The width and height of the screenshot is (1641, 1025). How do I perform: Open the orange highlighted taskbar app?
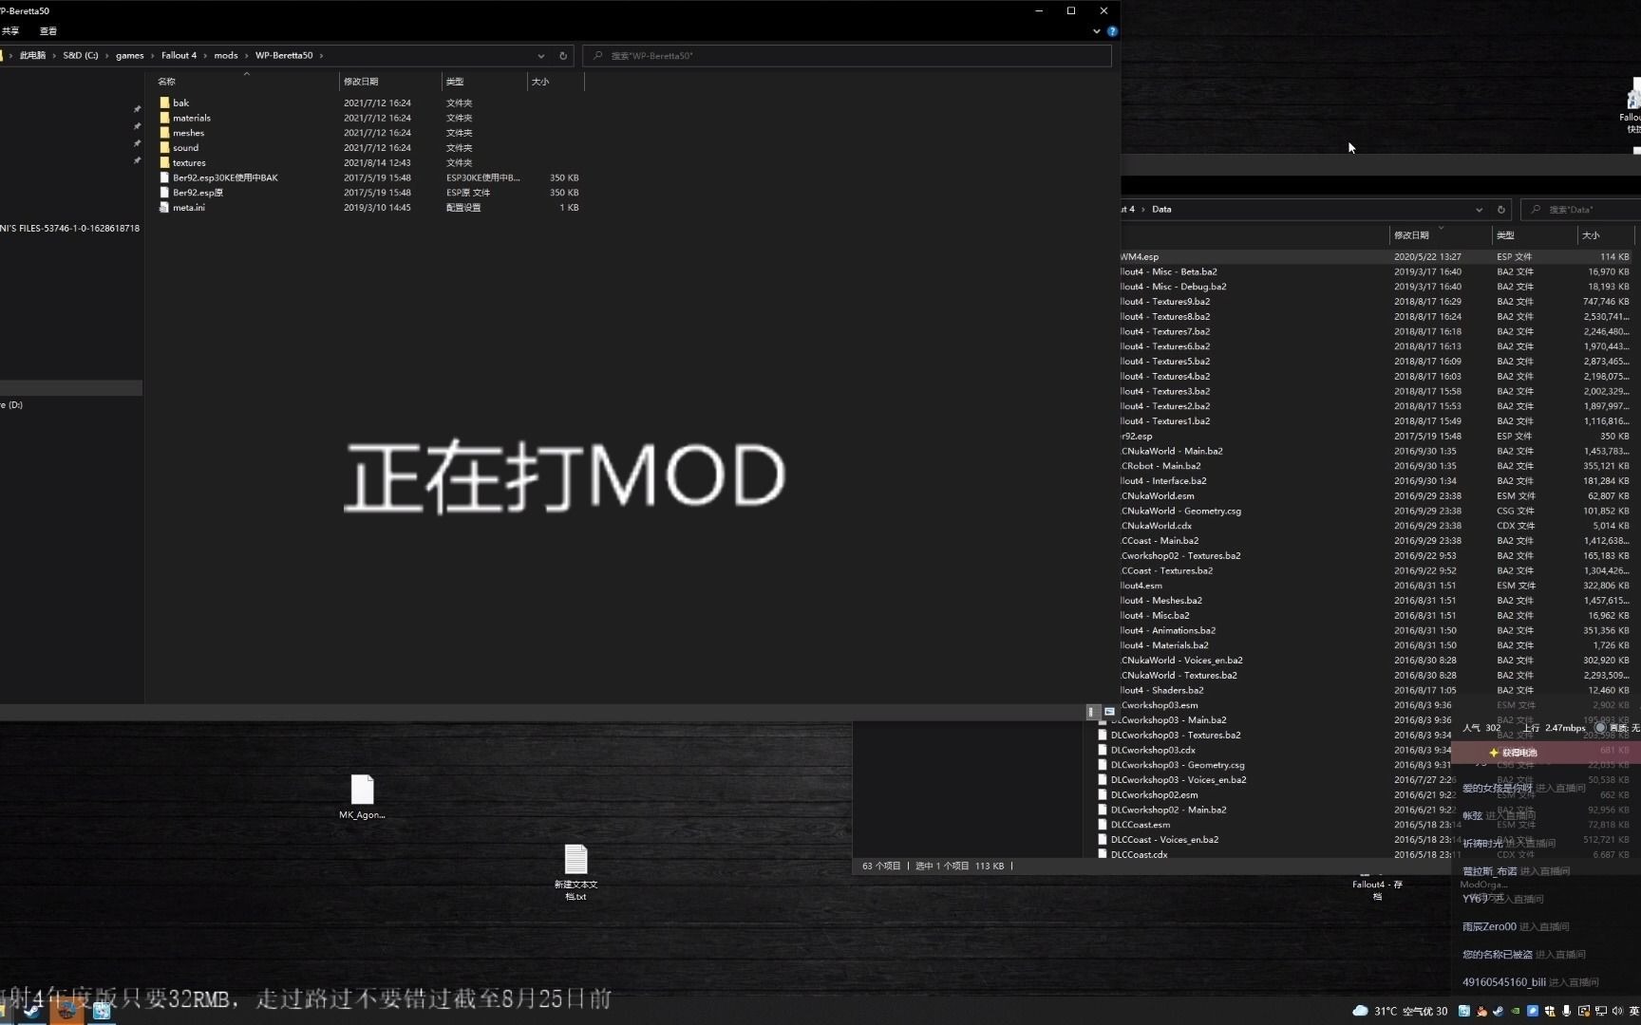pos(66,1011)
